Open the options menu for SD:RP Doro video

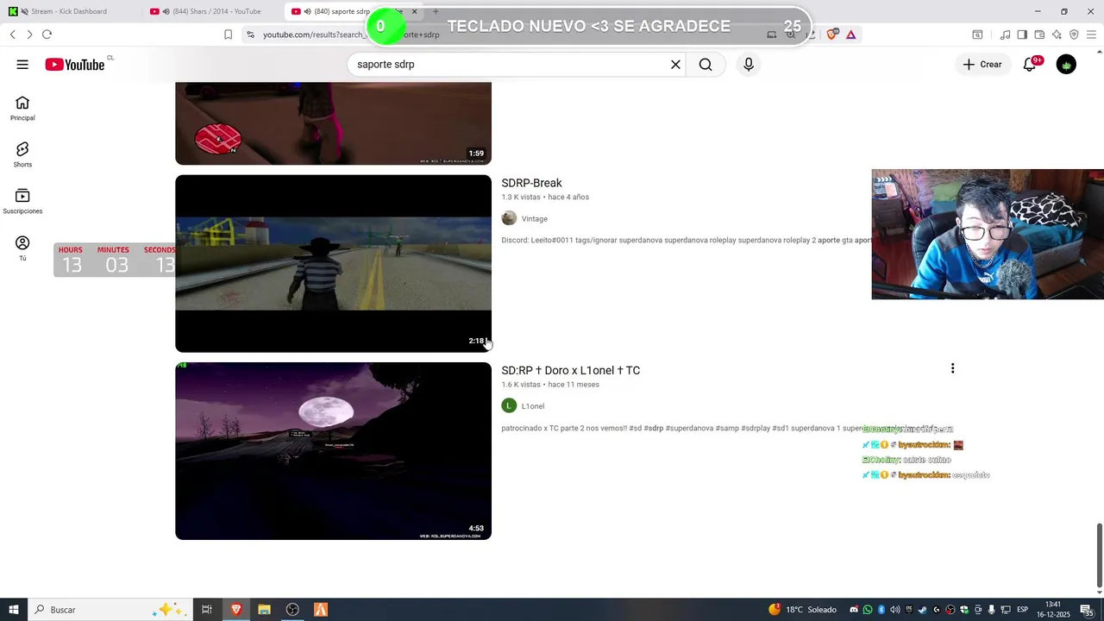952,369
